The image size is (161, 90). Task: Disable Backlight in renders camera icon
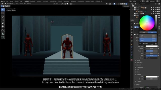(159, 11)
